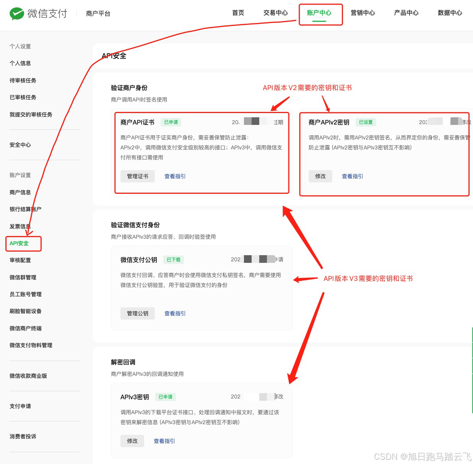This screenshot has width=473, height=464.
Task: Select API安全 in the sidebar
Action: coord(19,243)
